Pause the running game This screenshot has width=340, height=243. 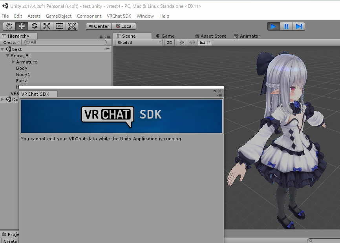point(286,26)
